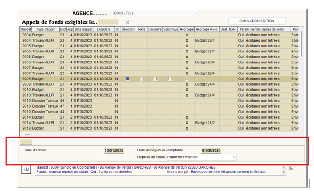The width and height of the screenshot is (314, 192).
Task: Click the small icon right of mandate info
Action: (x=292, y=168)
